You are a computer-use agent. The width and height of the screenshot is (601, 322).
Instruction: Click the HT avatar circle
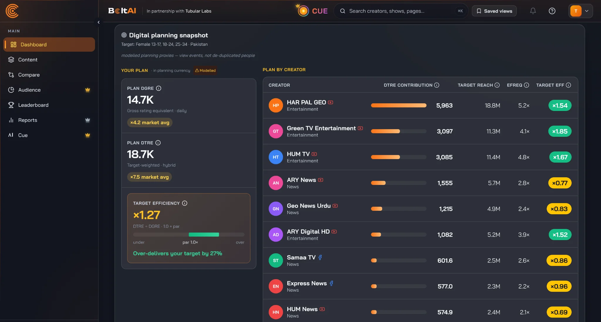(x=276, y=157)
